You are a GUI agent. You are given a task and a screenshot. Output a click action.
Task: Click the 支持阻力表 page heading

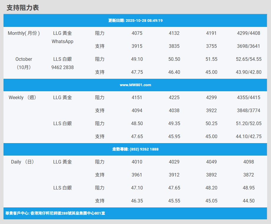[x=23, y=8]
